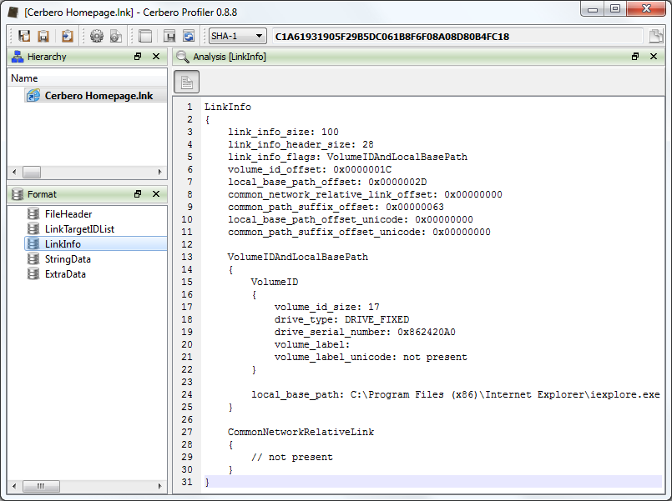Viewport: 672px width, 501px height.
Task: Open settings via the gear icon
Action: click(97, 37)
